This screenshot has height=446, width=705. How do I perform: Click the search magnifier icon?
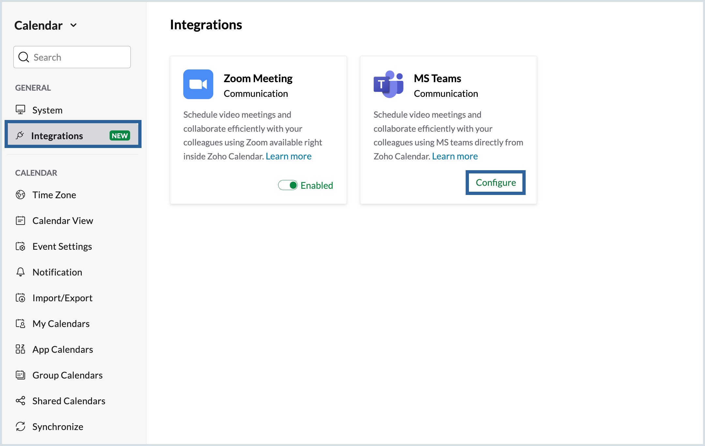tap(24, 57)
